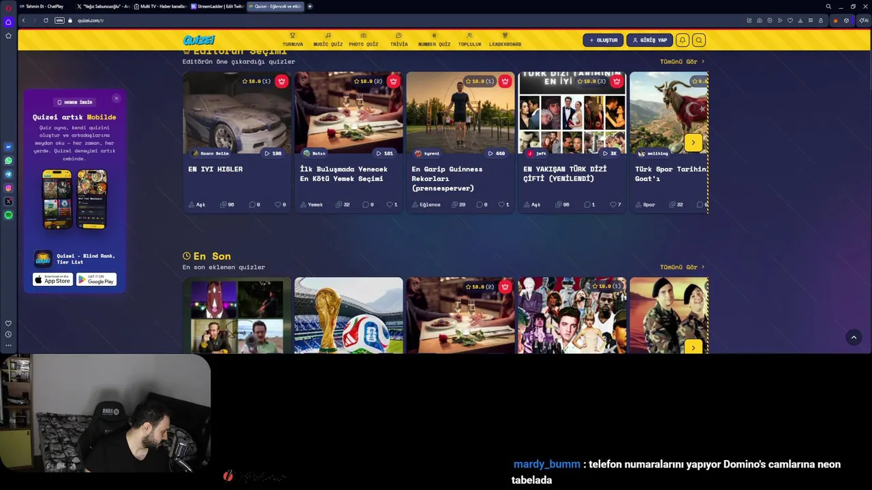Image resolution: width=872 pixels, height=490 pixels.
Task: Switch to Multi TV - Haber kanalları tab
Action: (160, 6)
